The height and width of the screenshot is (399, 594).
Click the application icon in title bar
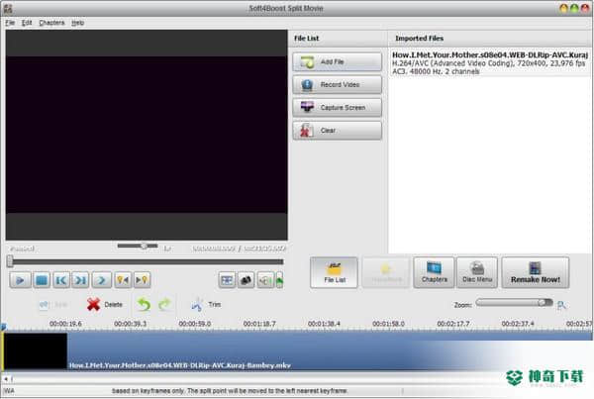8,8
